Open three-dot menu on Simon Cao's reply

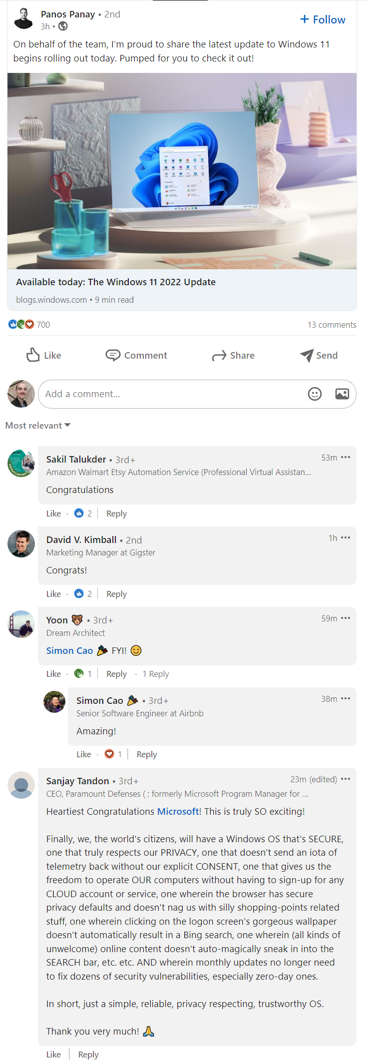click(346, 699)
